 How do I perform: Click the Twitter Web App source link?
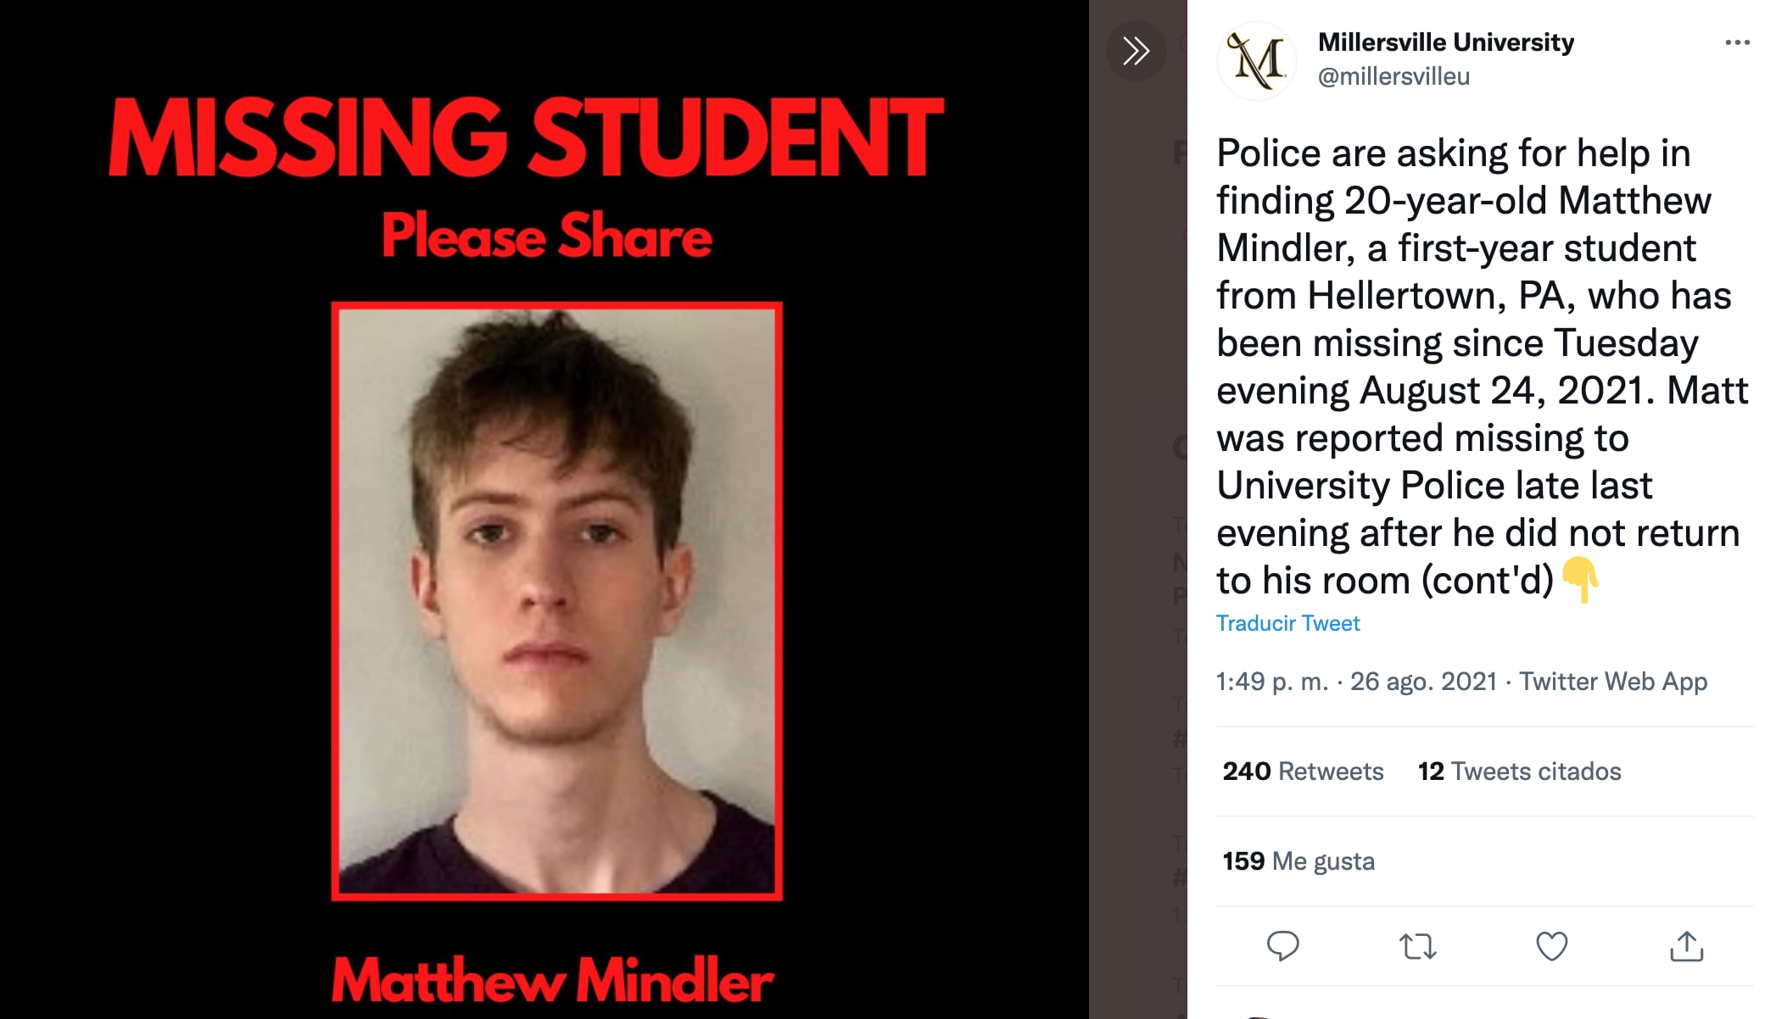point(1612,682)
